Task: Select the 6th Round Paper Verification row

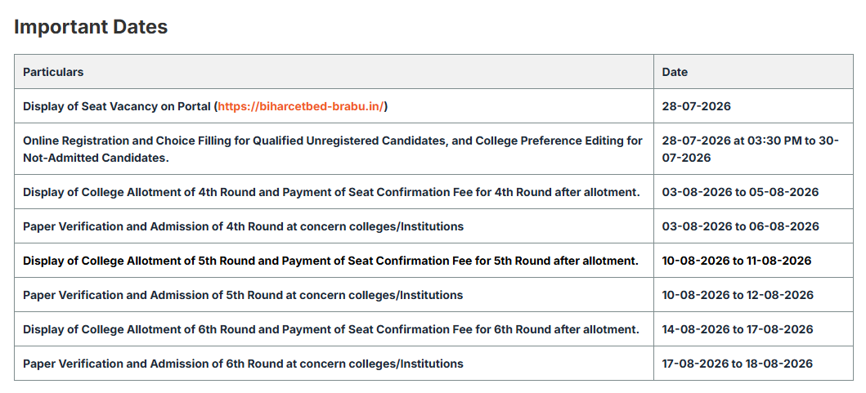Action: [x=334, y=364]
